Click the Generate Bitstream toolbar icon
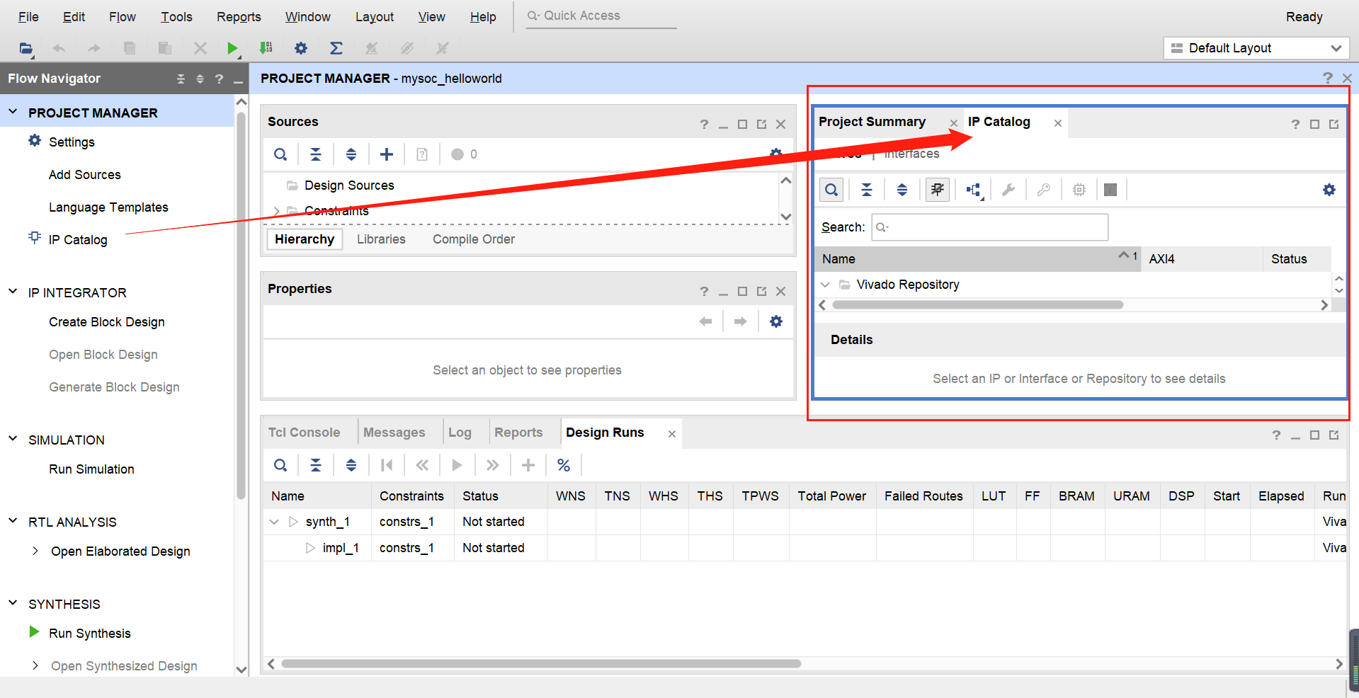The image size is (1359, 698). pos(266,48)
